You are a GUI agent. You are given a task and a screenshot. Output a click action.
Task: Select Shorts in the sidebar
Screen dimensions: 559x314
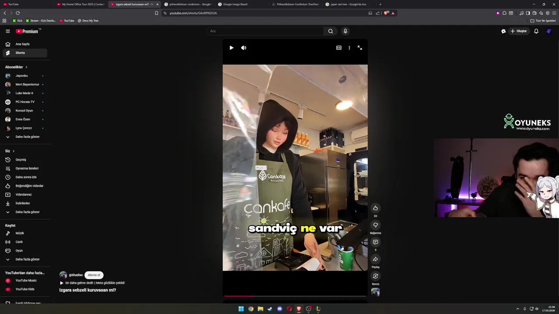(25, 53)
